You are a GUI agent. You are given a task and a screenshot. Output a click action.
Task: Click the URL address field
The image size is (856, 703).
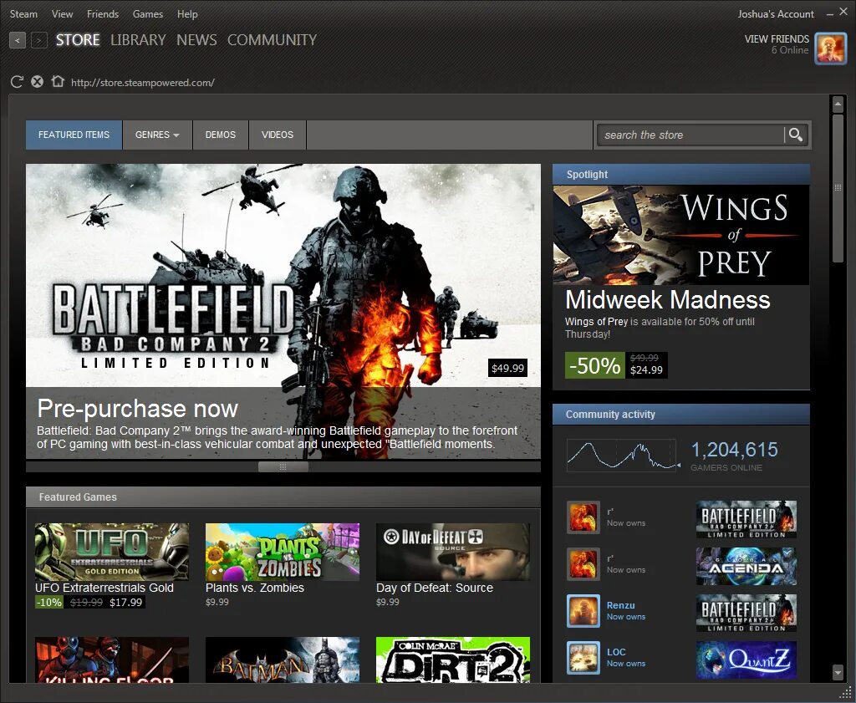[143, 83]
